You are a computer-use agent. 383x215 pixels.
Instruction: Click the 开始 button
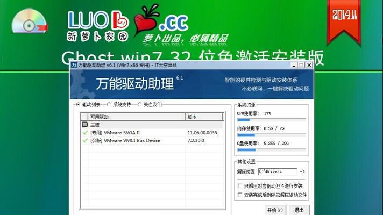pyautogui.click(x=275, y=210)
